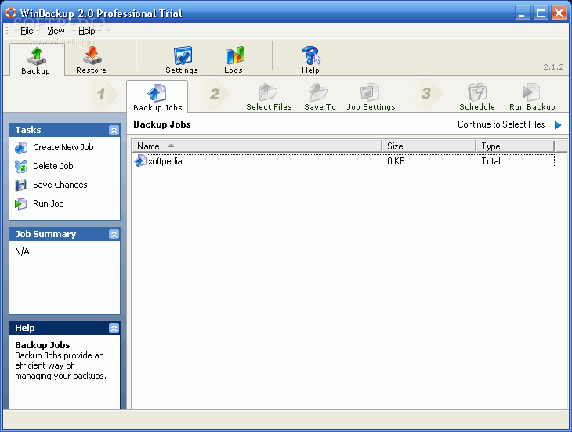Click the Create New Job link text
The height and width of the screenshot is (432, 572).
pos(63,147)
